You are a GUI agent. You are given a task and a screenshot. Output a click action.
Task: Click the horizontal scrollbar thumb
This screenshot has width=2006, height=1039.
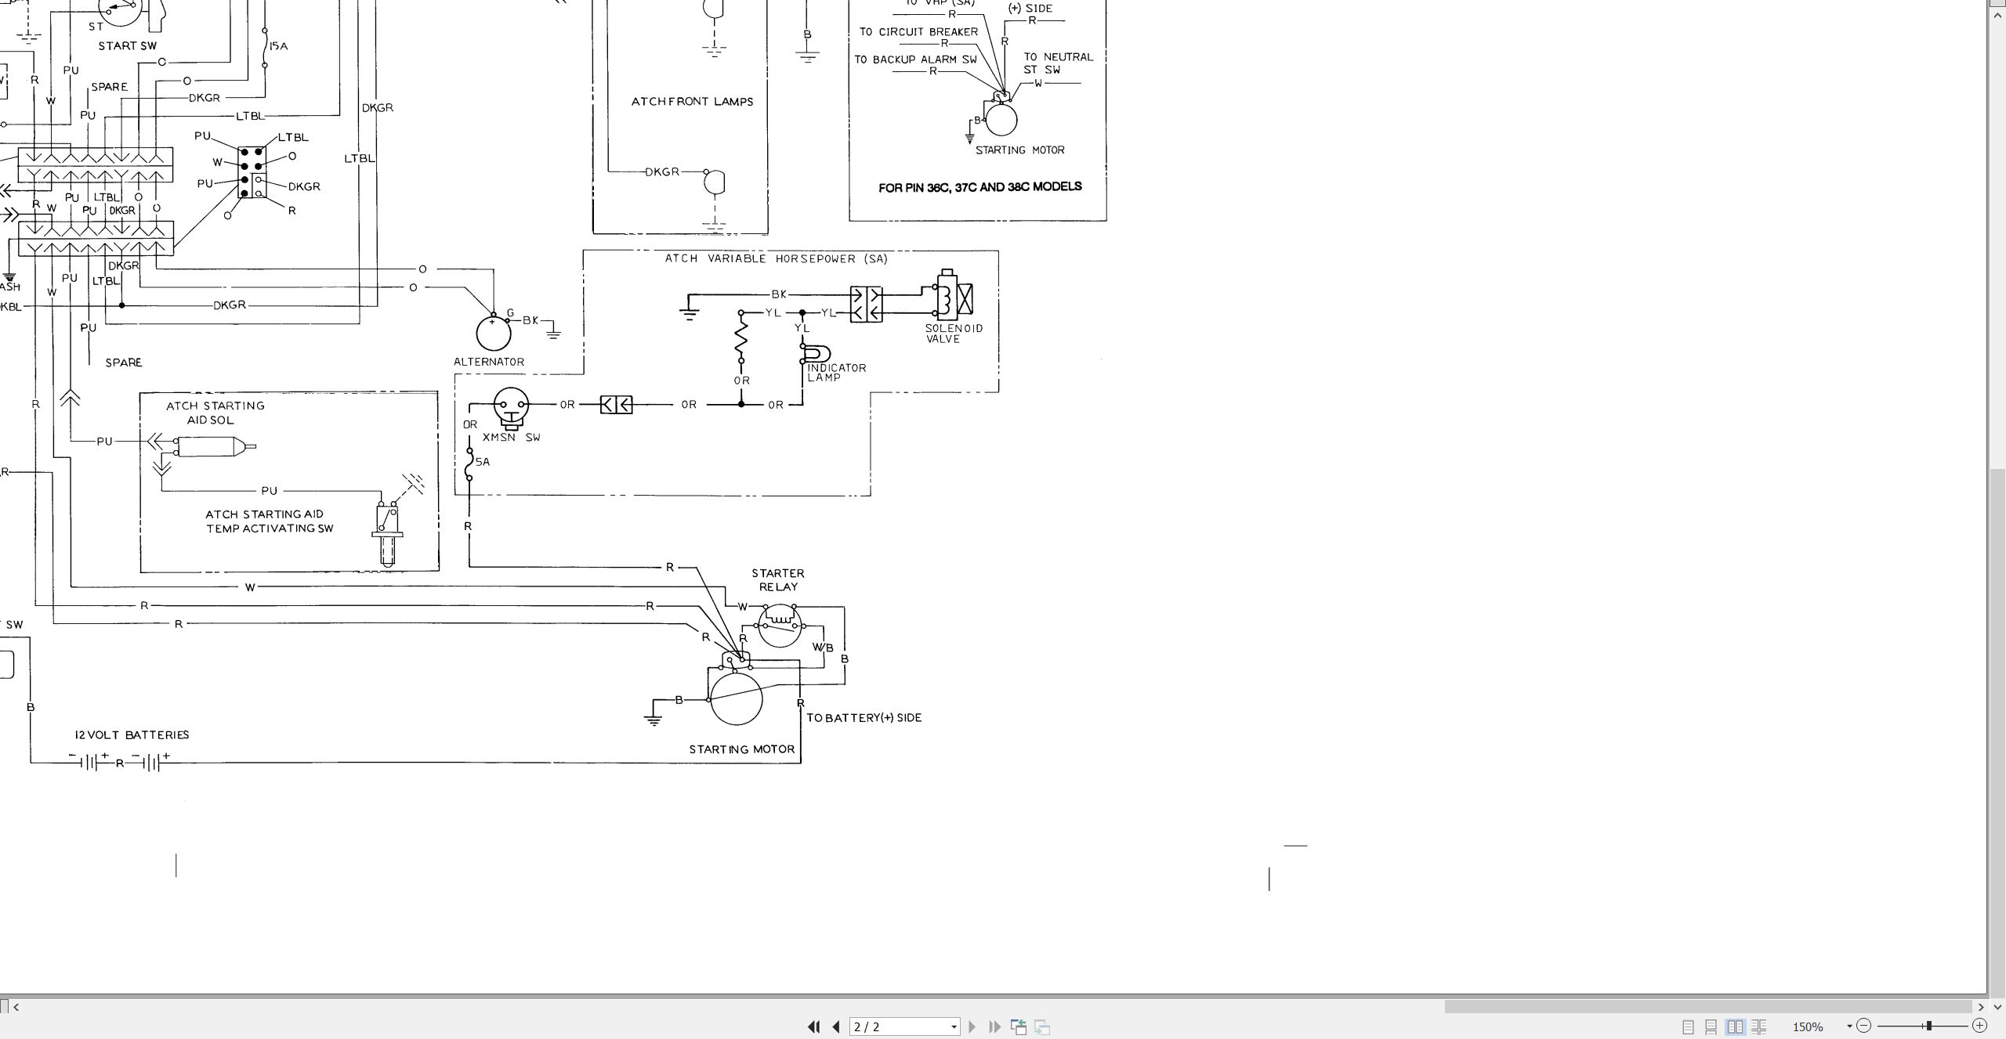pyautogui.click(x=1708, y=1007)
